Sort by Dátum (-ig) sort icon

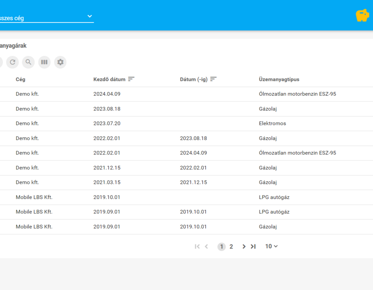coord(213,79)
